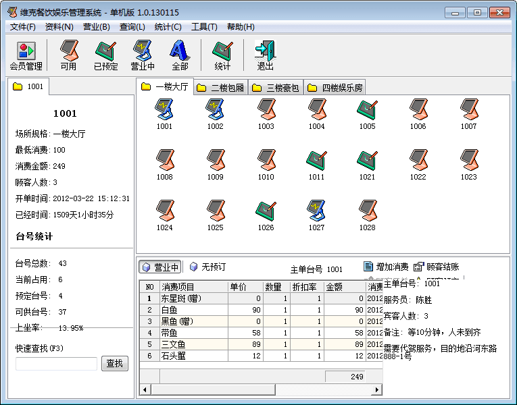Switch to 四楼娱乐房 tab
This screenshot has height=405, width=517.
[x=335, y=88]
